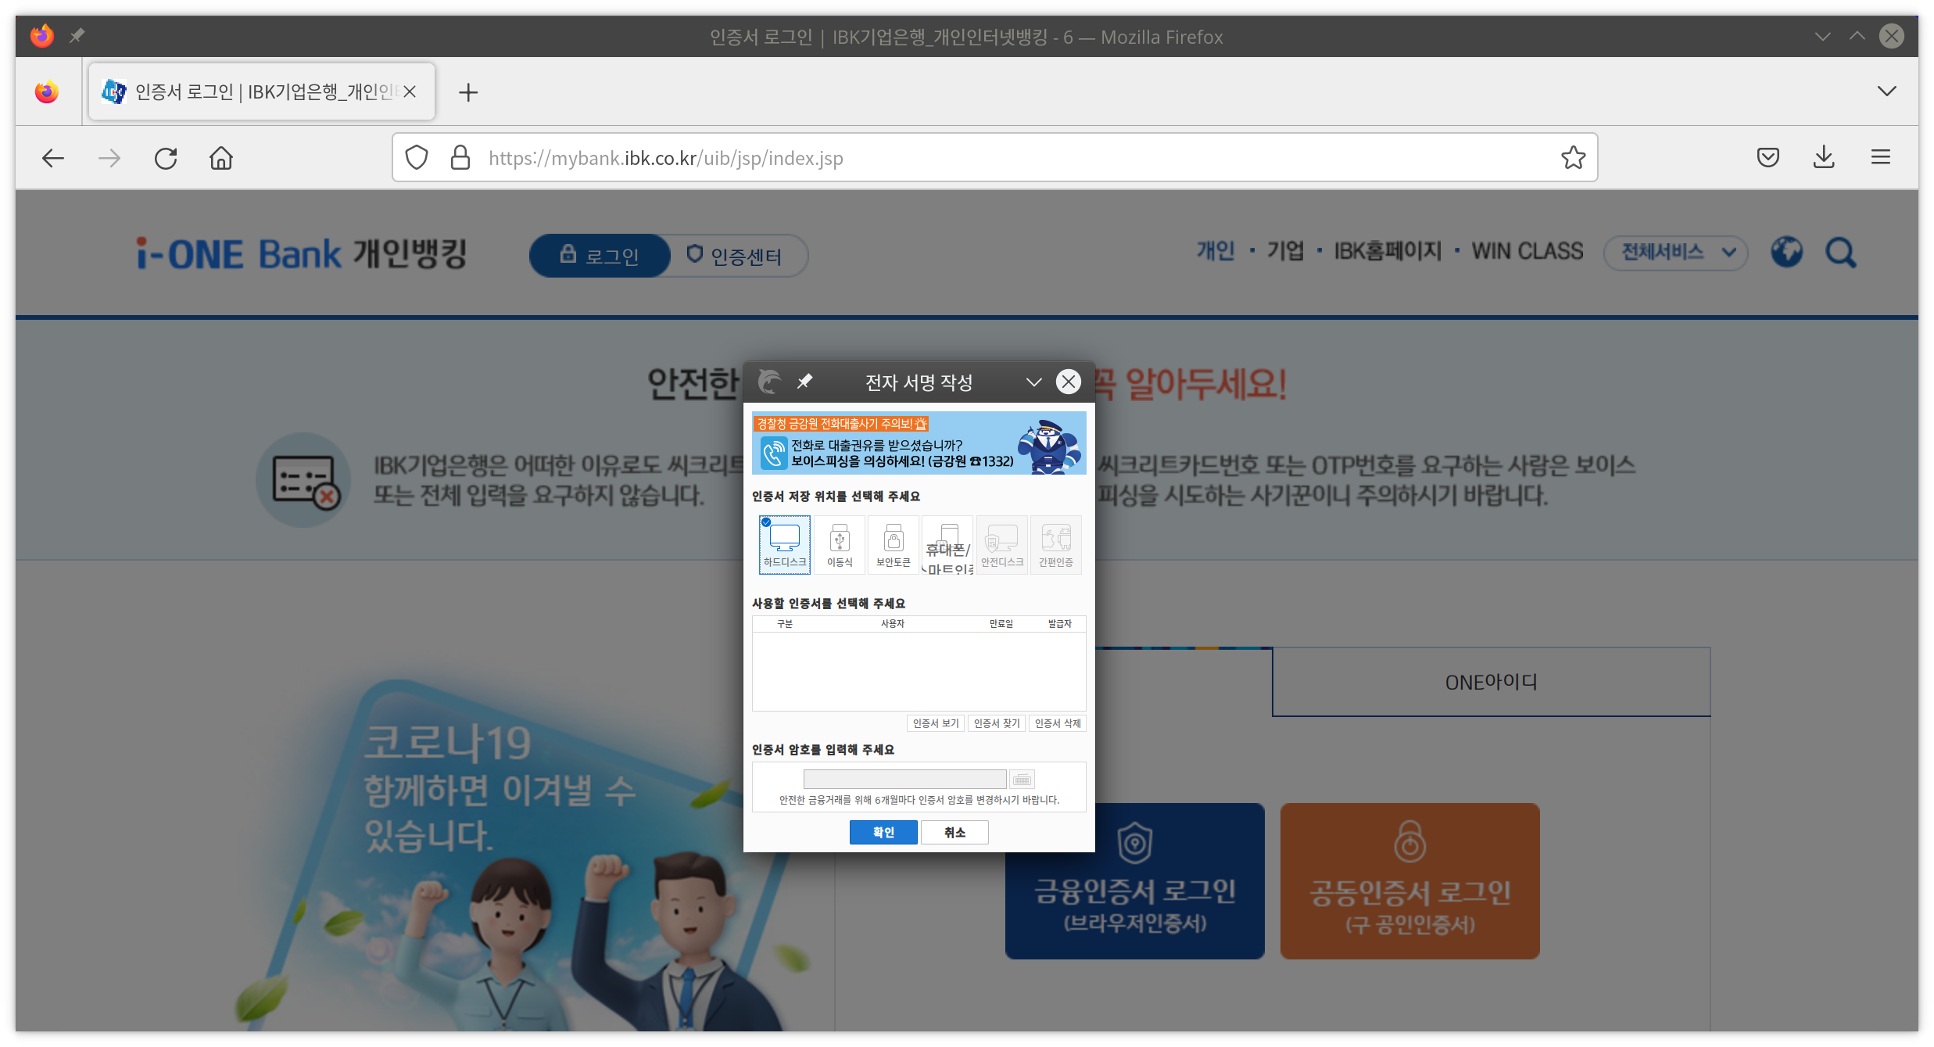Click the Firefox logo in the window titlebar
Viewport: 1934px width, 1047px height.
(x=42, y=36)
